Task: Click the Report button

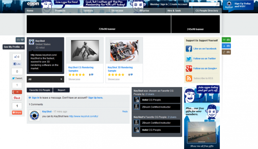Action: (62, 90)
